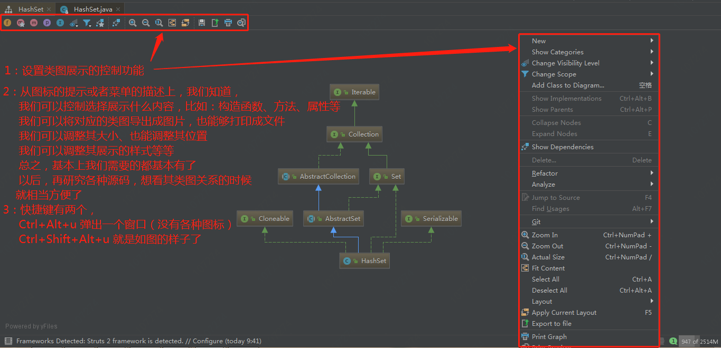Switch to the HashSet diagram tab
The width and height of the screenshot is (721, 348).
(26, 9)
